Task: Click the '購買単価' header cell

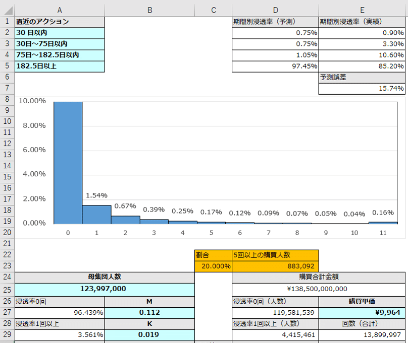Action: pos(362,302)
